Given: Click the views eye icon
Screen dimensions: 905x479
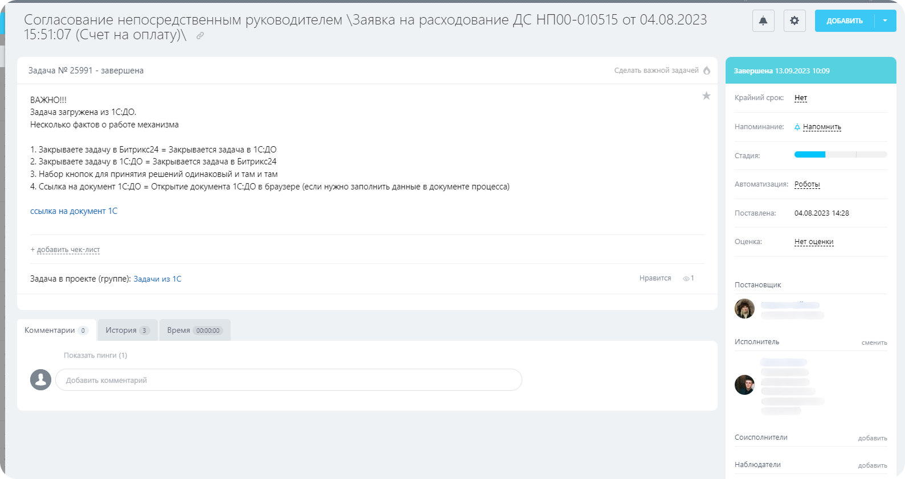Looking at the screenshot, I should 686,279.
